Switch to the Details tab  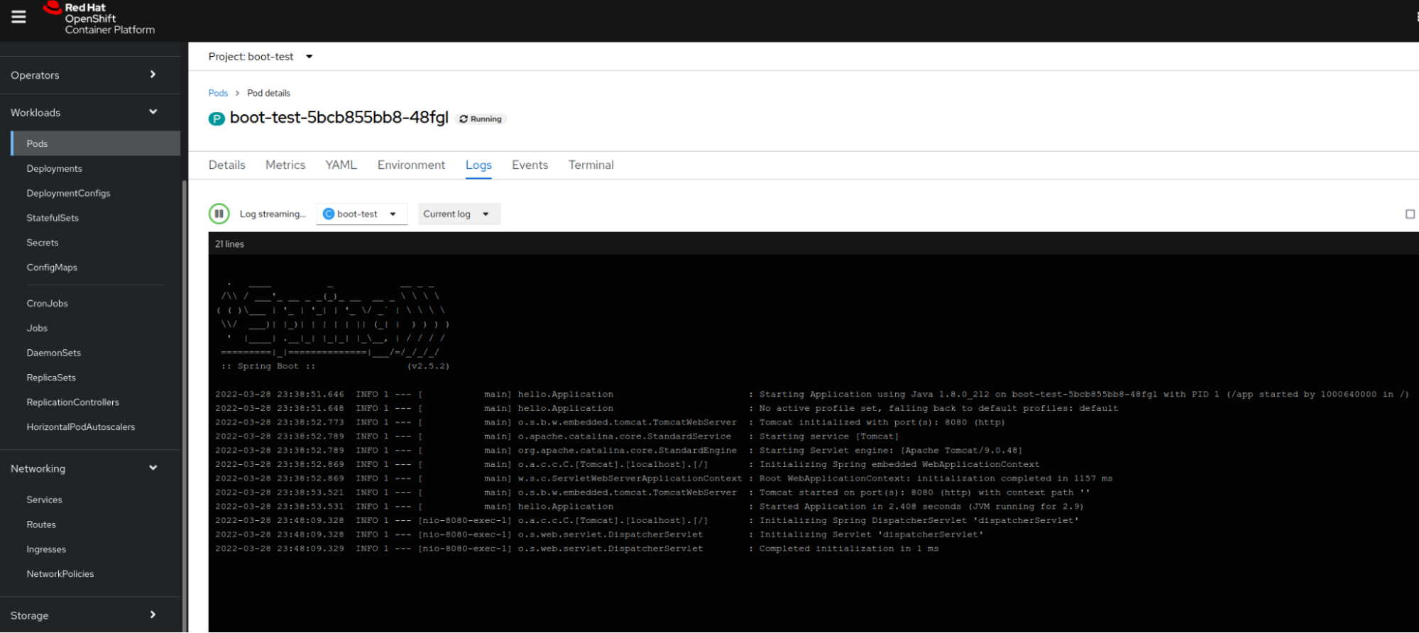[x=227, y=165]
